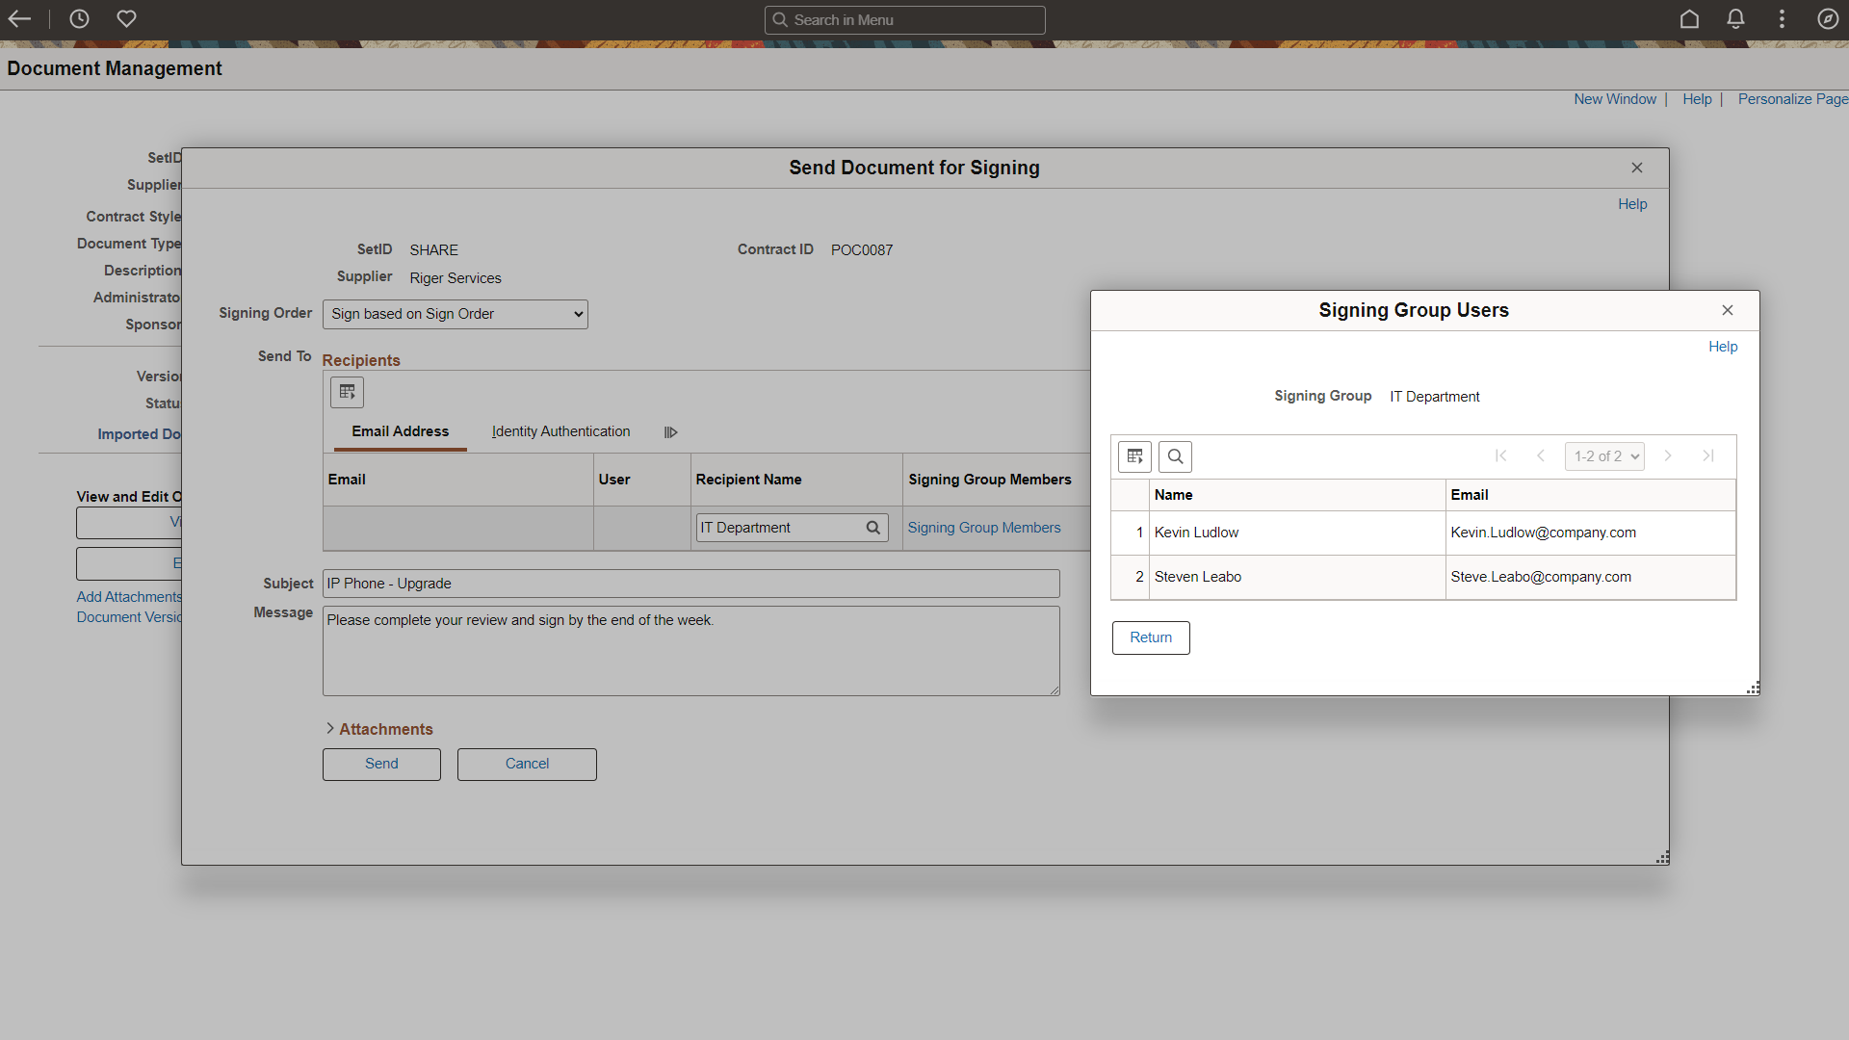Expand the Attachments section

coord(379,729)
